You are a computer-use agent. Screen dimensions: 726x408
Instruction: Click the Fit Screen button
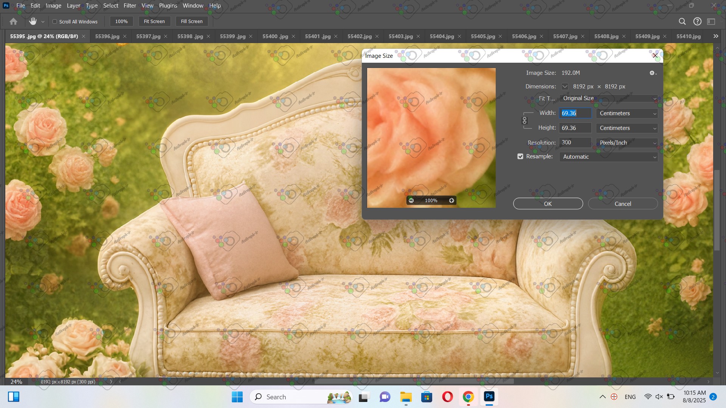(154, 22)
